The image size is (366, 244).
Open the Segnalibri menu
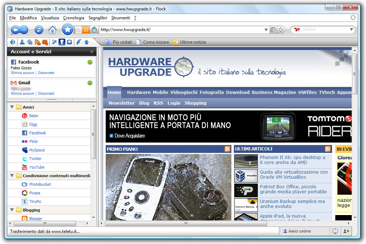tap(98, 18)
